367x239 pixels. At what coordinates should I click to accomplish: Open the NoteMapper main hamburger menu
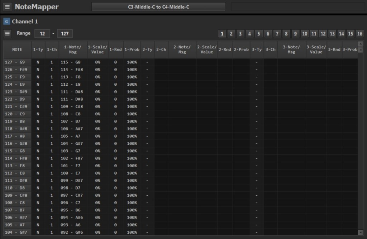pyautogui.click(x=8, y=7)
